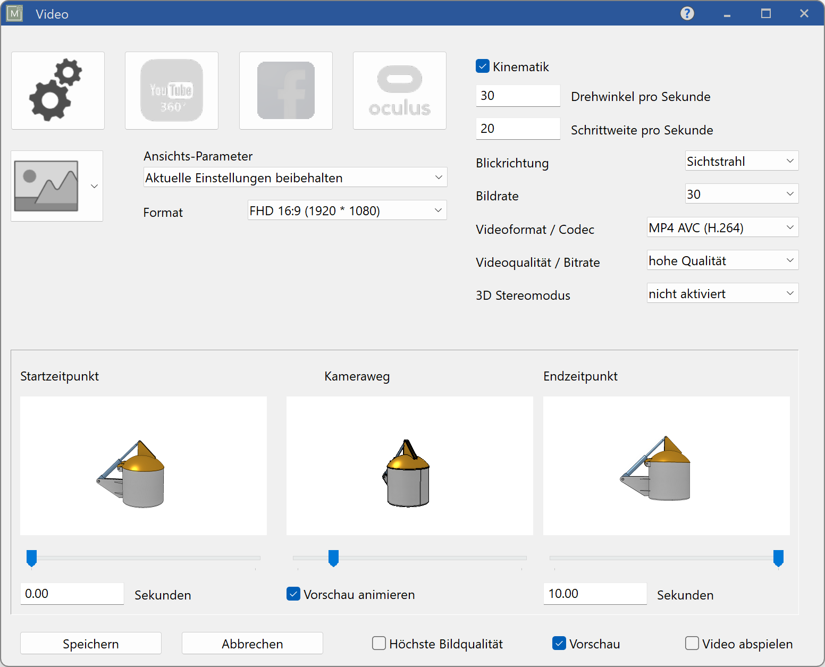Open the Blickrichtung Sichtstrahl dropdown
Image resolution: width=825 pixels, height=667 pixels.
click(741, 161)
